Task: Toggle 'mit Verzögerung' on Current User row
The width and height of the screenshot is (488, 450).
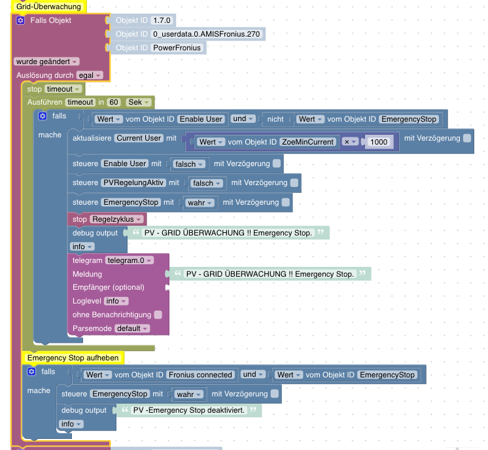Action: [467, 138]
